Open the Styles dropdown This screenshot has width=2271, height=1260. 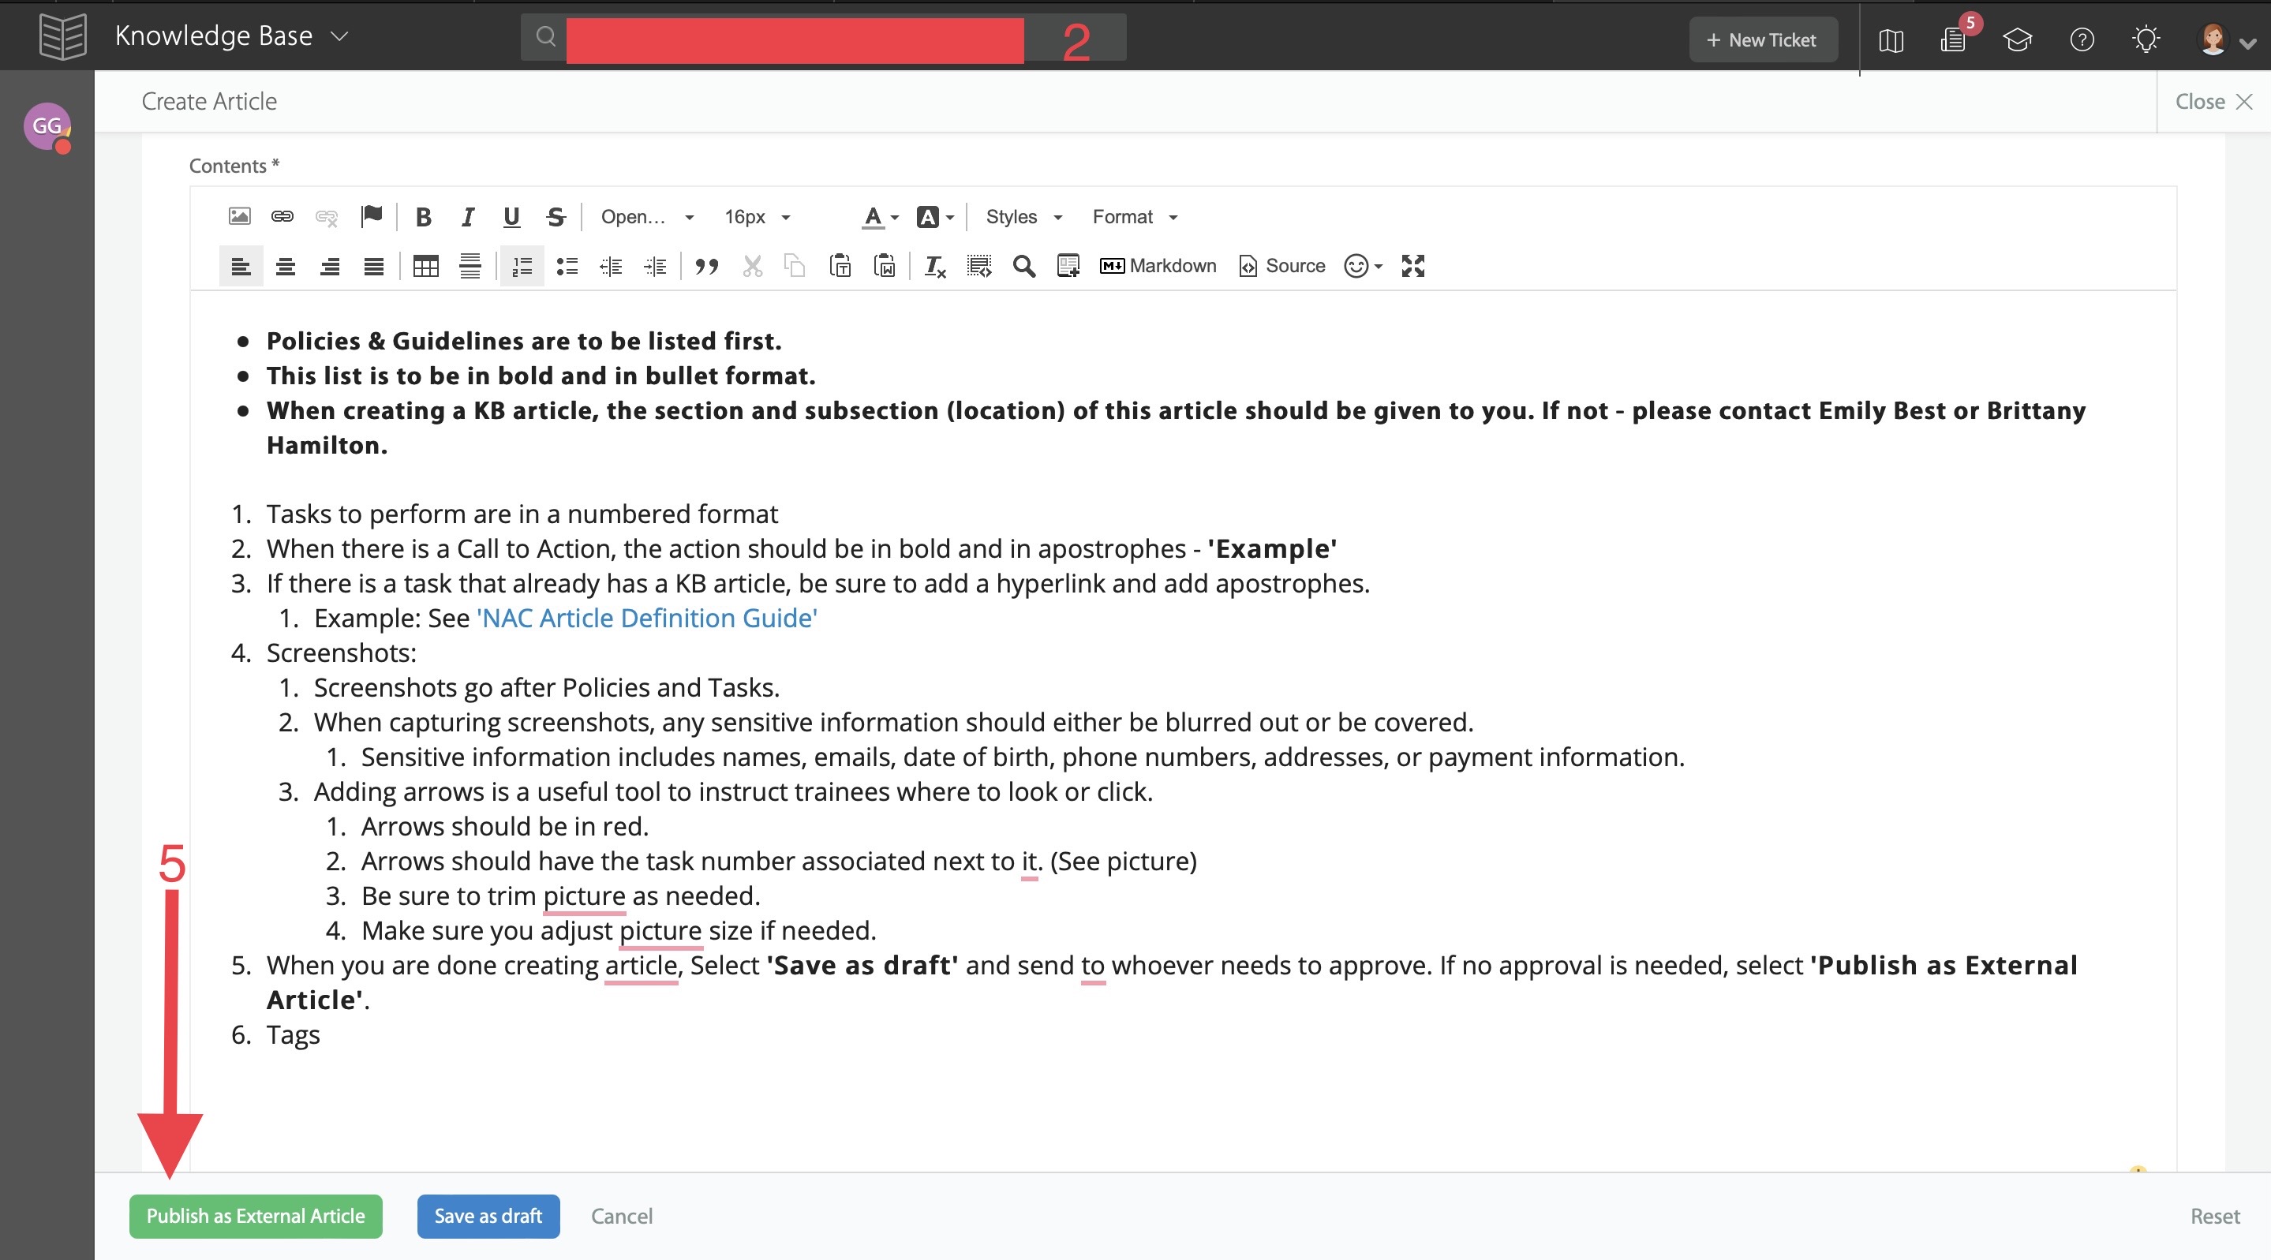click(1023, 217)
